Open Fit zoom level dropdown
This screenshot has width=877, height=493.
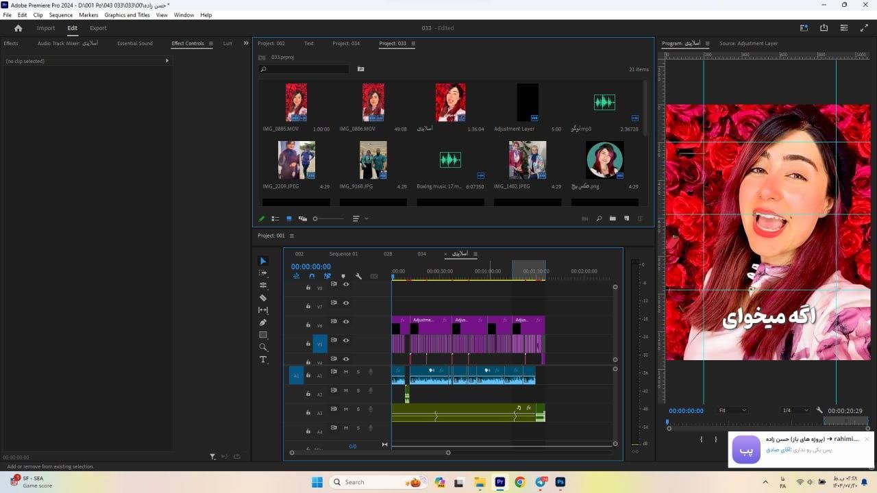point(732,410)
